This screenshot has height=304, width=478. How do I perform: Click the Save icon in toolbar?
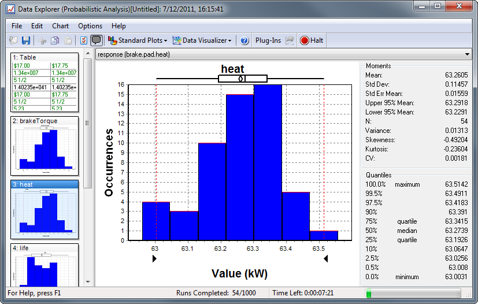tap(26, 40)
